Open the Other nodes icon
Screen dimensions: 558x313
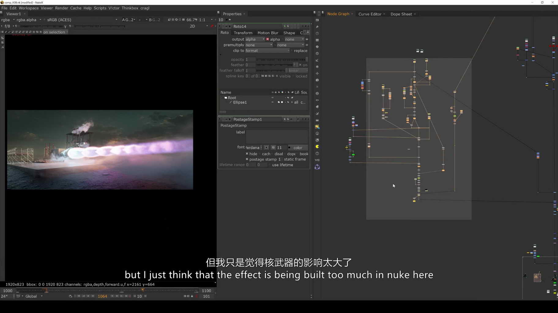click(317, 120)
